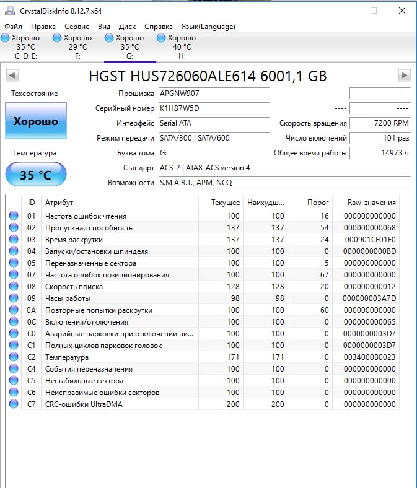The image size is (417, 488).
Task: Click the drive letter field G:
Action: click(214, 153)
